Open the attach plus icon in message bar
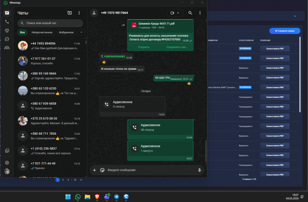Image resolution: width=308 pixels, height=202 pixels. click(95, 170)
